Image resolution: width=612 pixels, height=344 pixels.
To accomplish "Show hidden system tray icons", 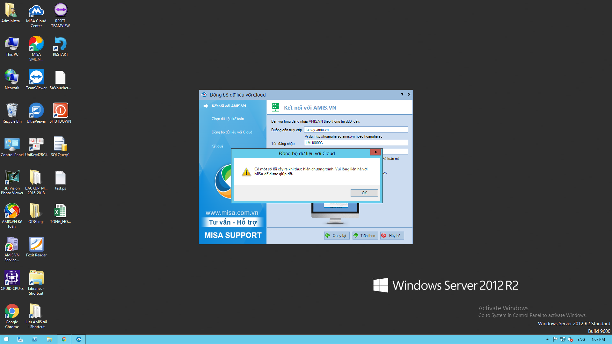I will pyautogui.click(x=547, y=340).
